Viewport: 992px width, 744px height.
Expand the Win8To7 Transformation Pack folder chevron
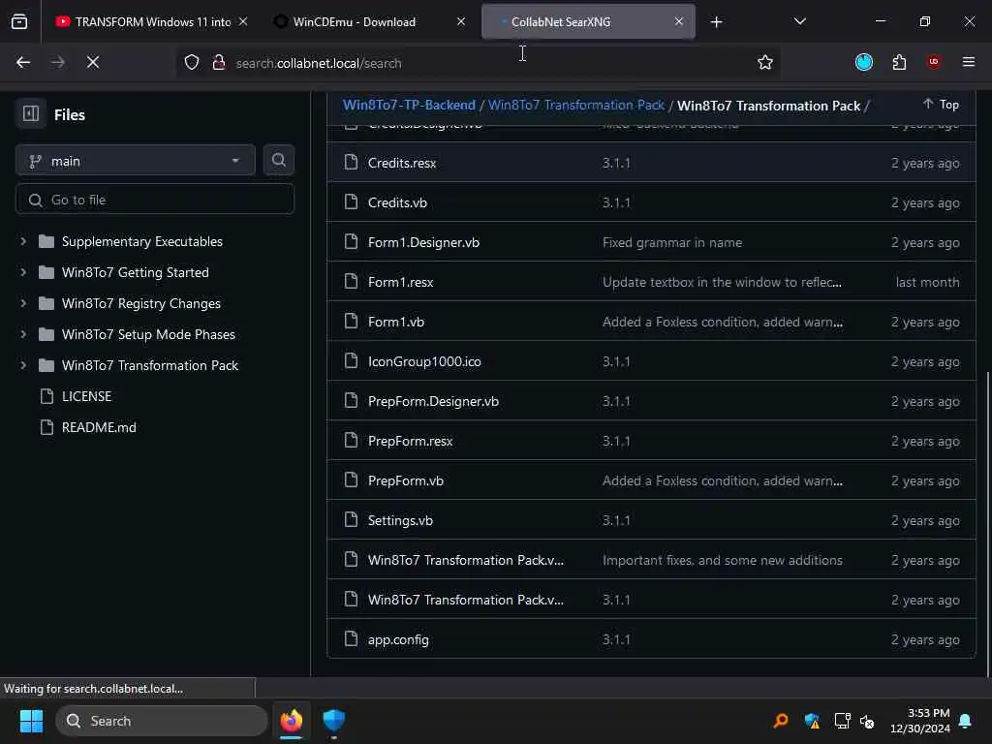(x=23, y=365)
